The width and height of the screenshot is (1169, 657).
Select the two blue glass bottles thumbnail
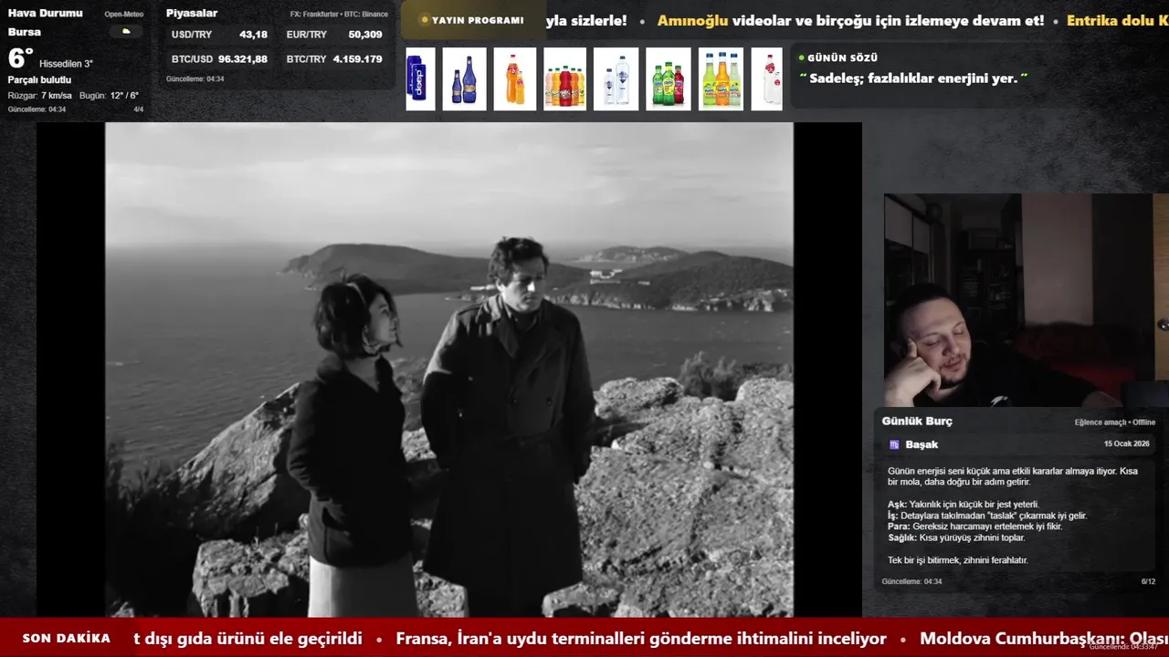point(464,79)
